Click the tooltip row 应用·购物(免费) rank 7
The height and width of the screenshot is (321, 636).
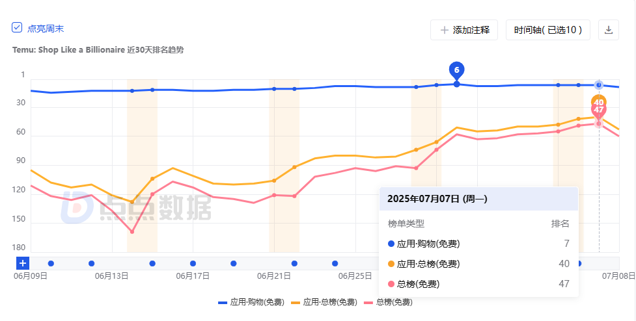click(x=478, y=244)
